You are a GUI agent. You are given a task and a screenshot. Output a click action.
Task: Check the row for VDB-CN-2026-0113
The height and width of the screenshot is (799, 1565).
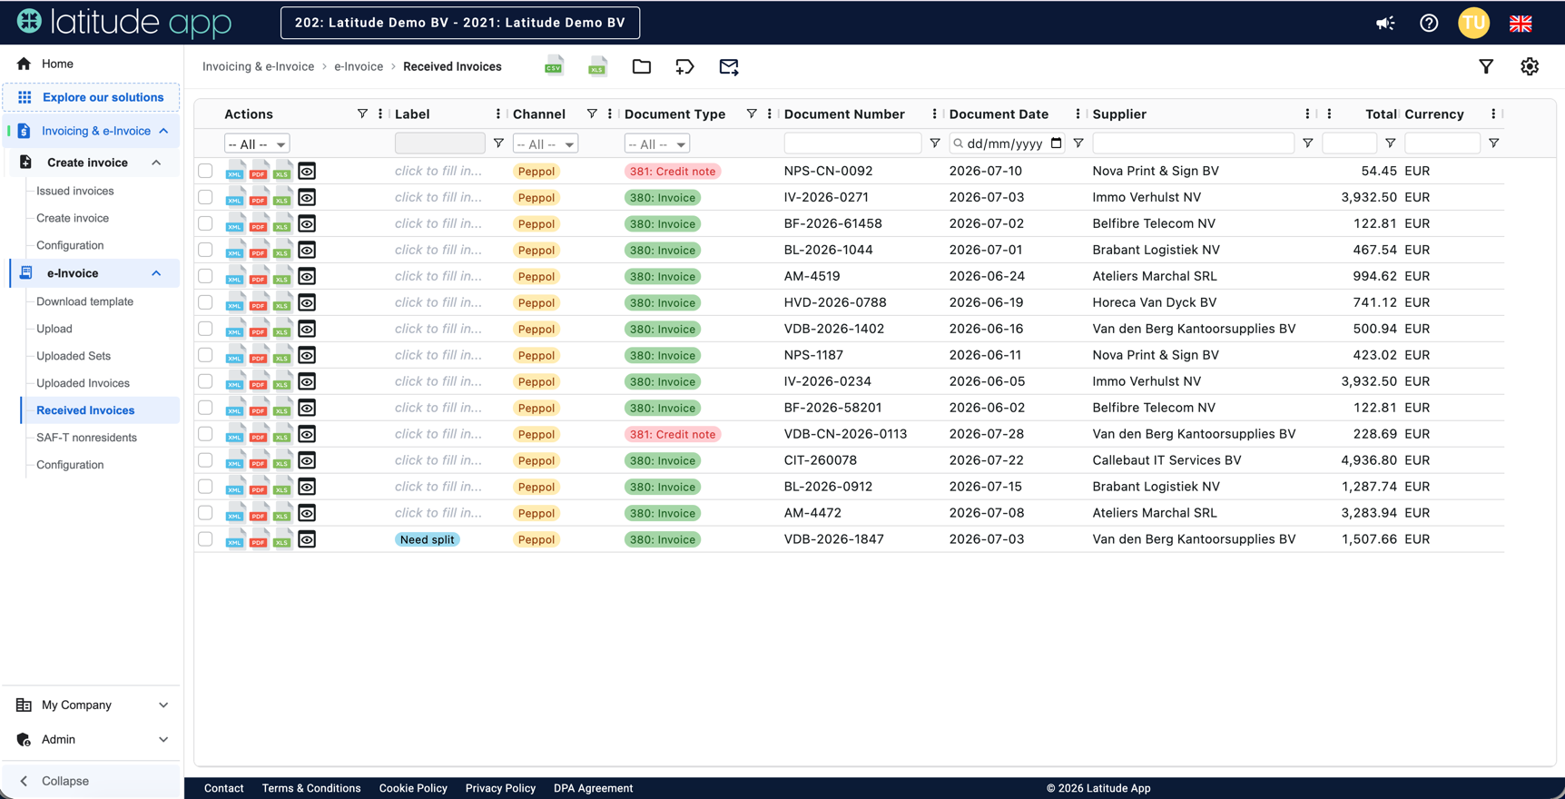click(x=206, y=434)
